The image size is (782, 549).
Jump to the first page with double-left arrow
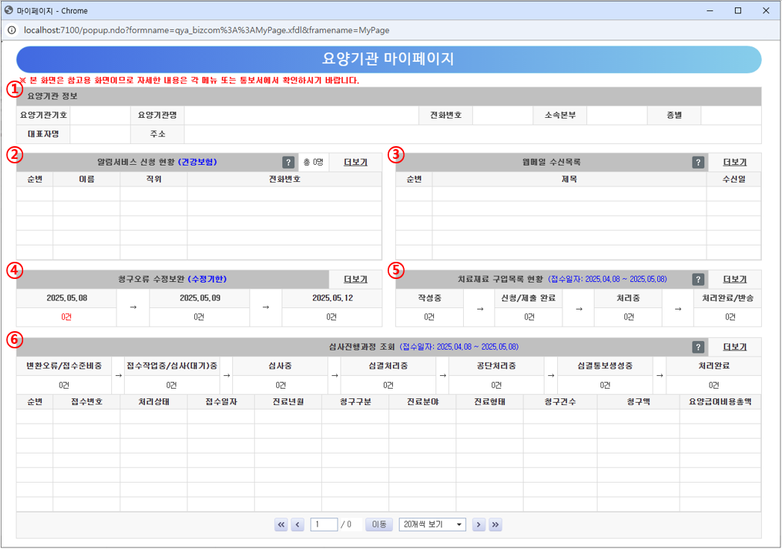coord(281,524)
